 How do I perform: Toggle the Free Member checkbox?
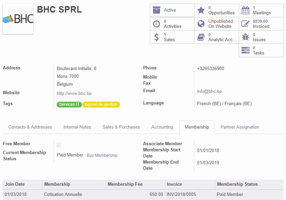coord(59,145)
